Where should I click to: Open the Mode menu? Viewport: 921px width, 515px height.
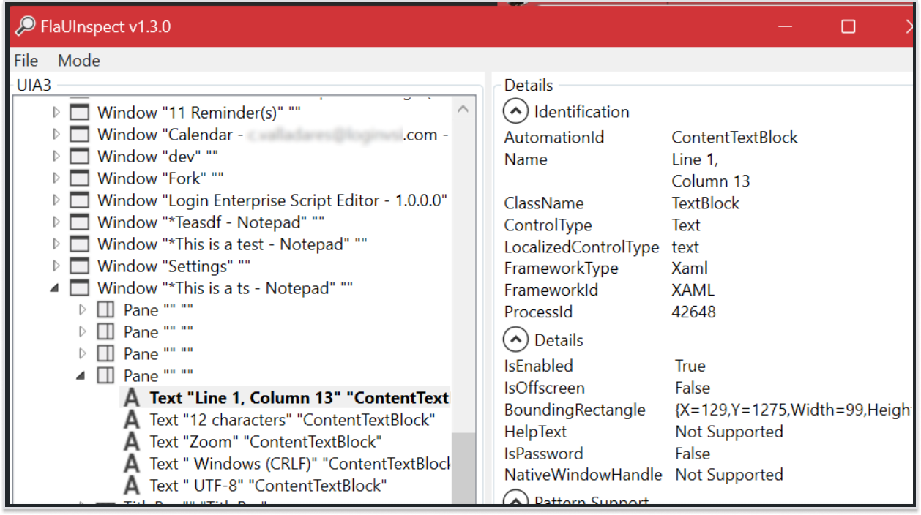[79, 61]
